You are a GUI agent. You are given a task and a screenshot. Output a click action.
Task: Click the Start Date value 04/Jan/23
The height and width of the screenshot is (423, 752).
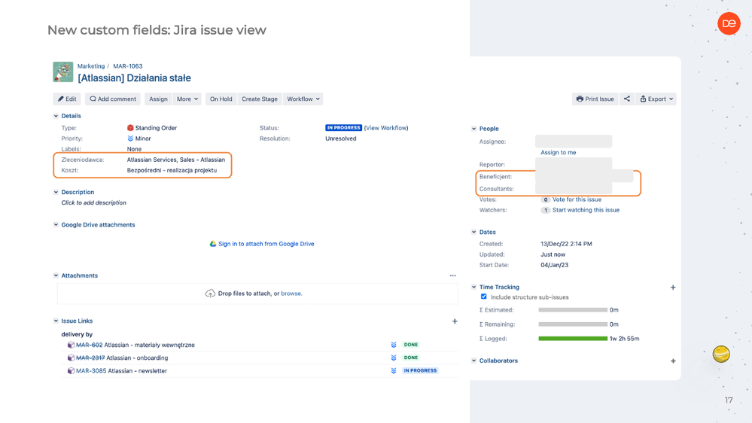pyautogui.click(x=555, y=265)
